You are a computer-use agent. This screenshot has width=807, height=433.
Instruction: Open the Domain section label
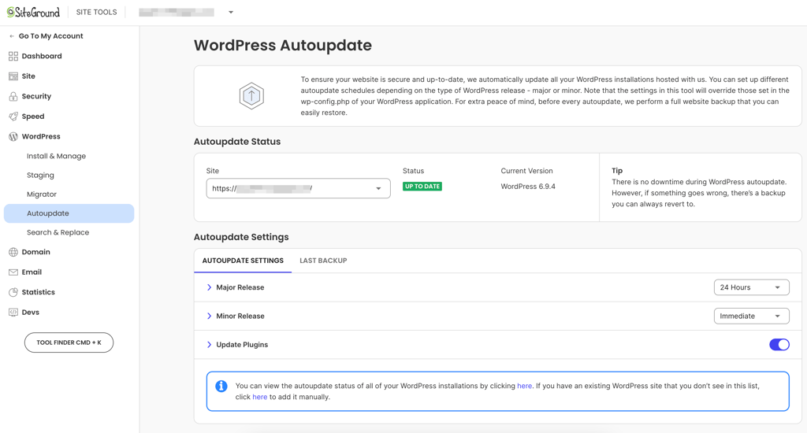tap(36, 252)
